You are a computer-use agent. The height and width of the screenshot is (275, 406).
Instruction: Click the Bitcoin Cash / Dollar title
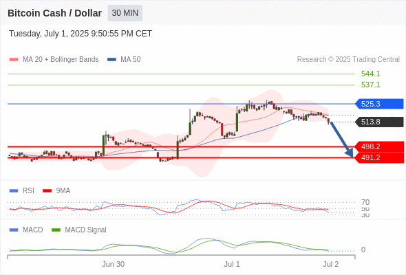(x=54, y=13)
